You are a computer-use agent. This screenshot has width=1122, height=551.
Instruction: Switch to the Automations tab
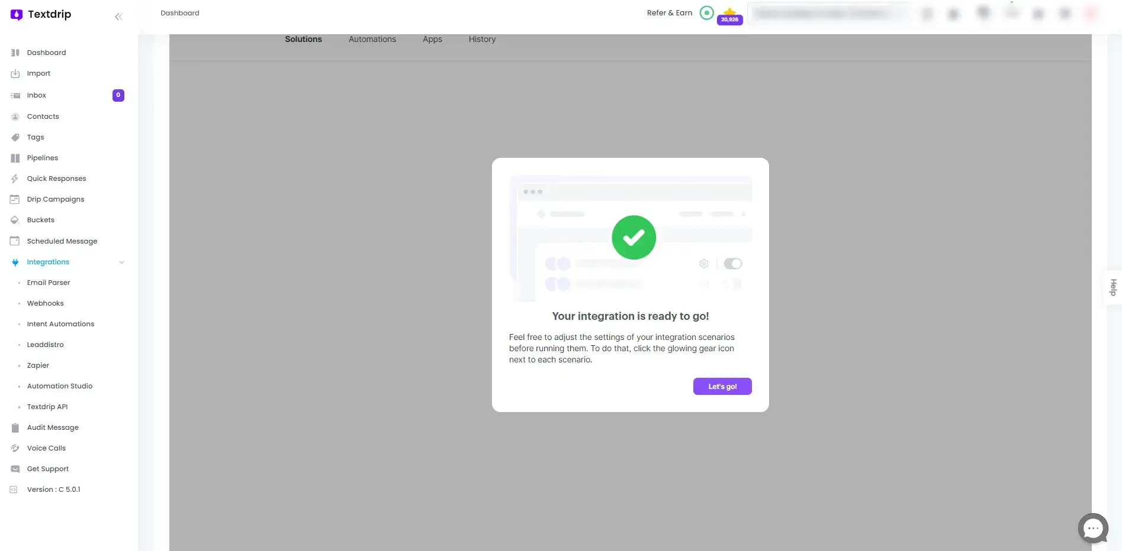point(372,39)
